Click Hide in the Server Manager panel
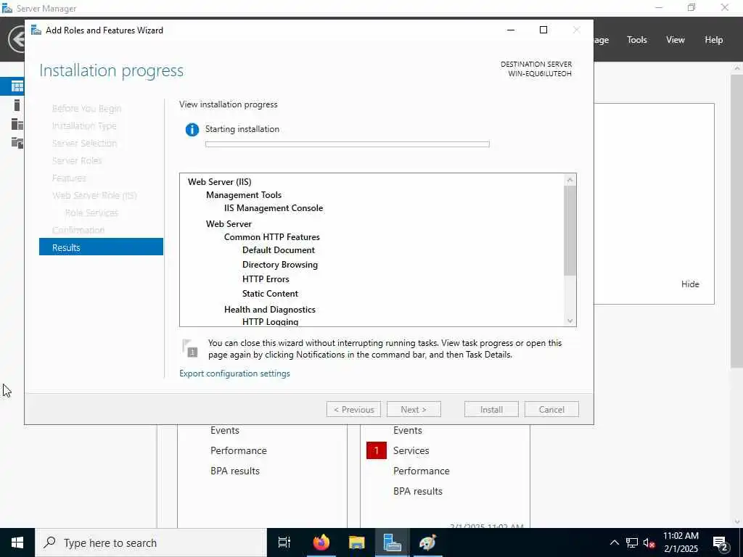 [x=690, y=284]
